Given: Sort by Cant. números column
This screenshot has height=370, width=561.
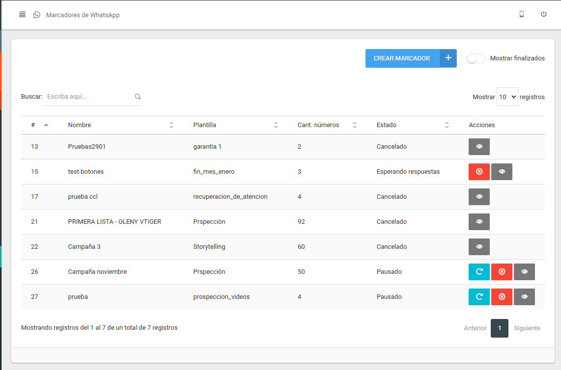Looking at the screenshot, I should [327, 125].
